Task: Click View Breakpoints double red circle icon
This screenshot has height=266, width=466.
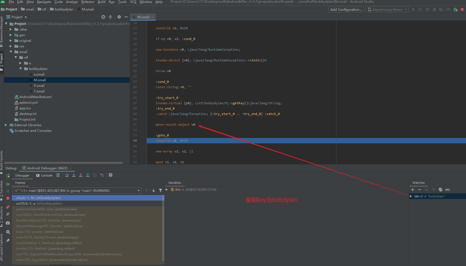Action: pos(8,207)
